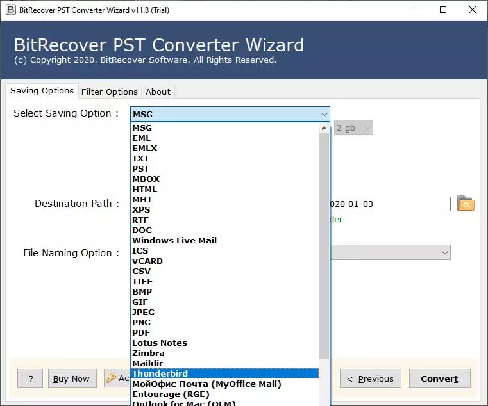This screenshot has height=406, width=488.
Task: Minimize the PST Converter Wizard window
Action: coord(414,10)
